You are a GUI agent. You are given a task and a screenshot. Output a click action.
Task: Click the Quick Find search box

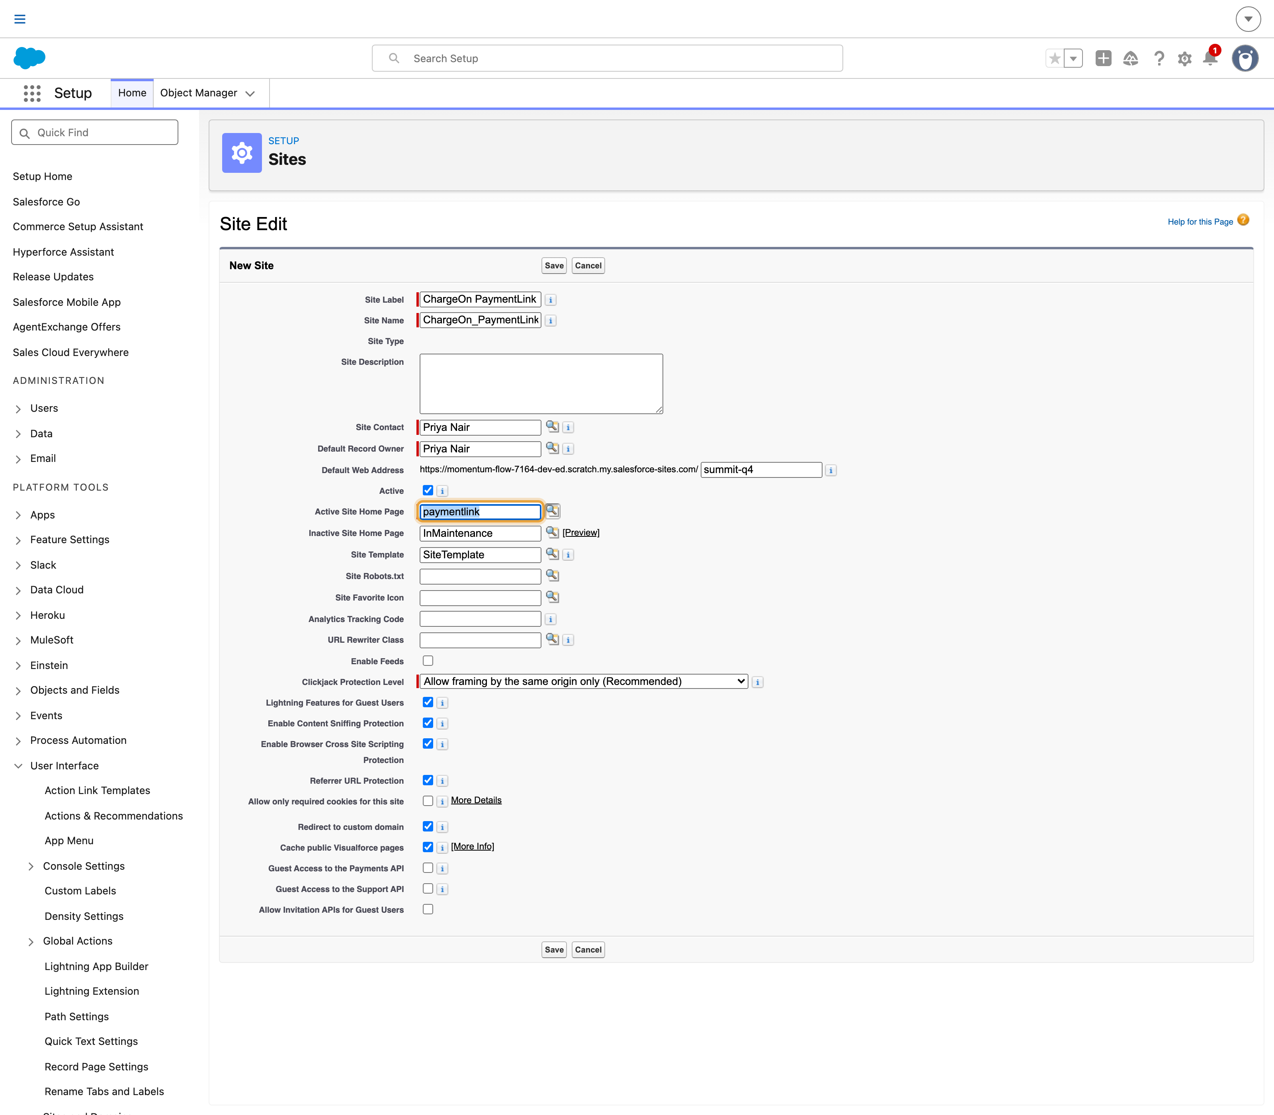pos(95,133)
